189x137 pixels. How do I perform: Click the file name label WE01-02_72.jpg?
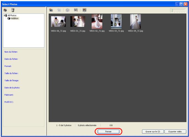[97, 31]
